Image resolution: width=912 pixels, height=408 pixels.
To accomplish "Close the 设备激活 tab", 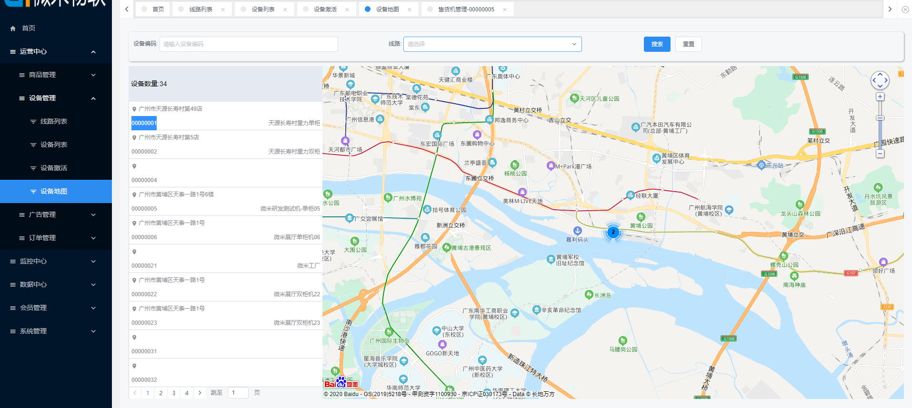I will coord(347,10).
